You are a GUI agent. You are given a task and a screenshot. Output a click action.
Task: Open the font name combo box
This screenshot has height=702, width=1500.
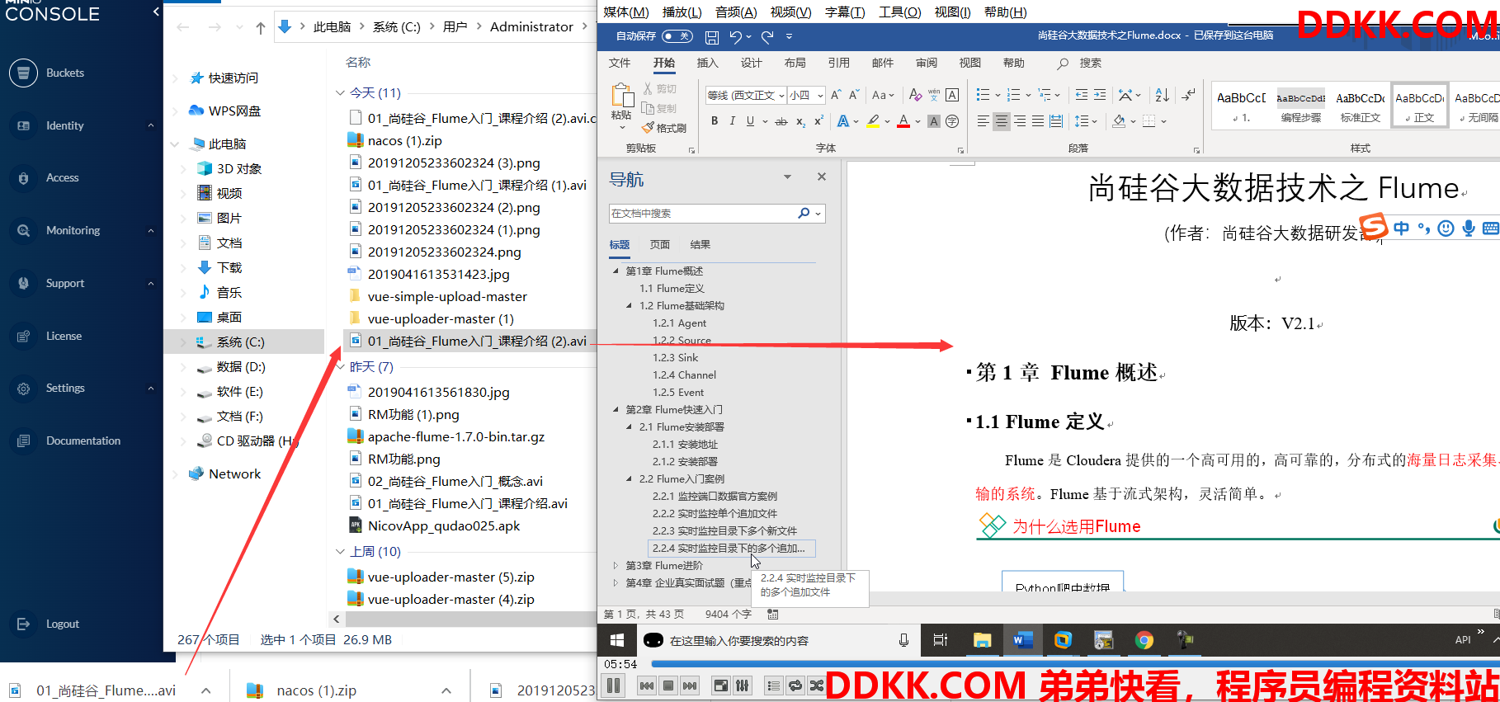pyautogui.click(x=746, y=95)
